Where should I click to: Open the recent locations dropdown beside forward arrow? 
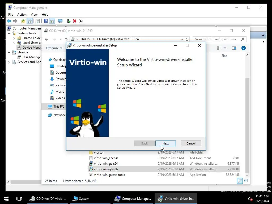(61, 39)
